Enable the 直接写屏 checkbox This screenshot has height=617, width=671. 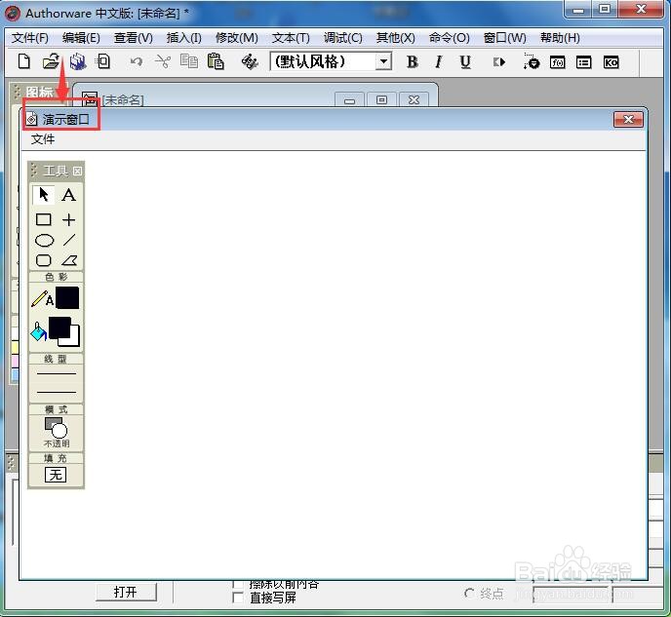(x=238, y=598)
